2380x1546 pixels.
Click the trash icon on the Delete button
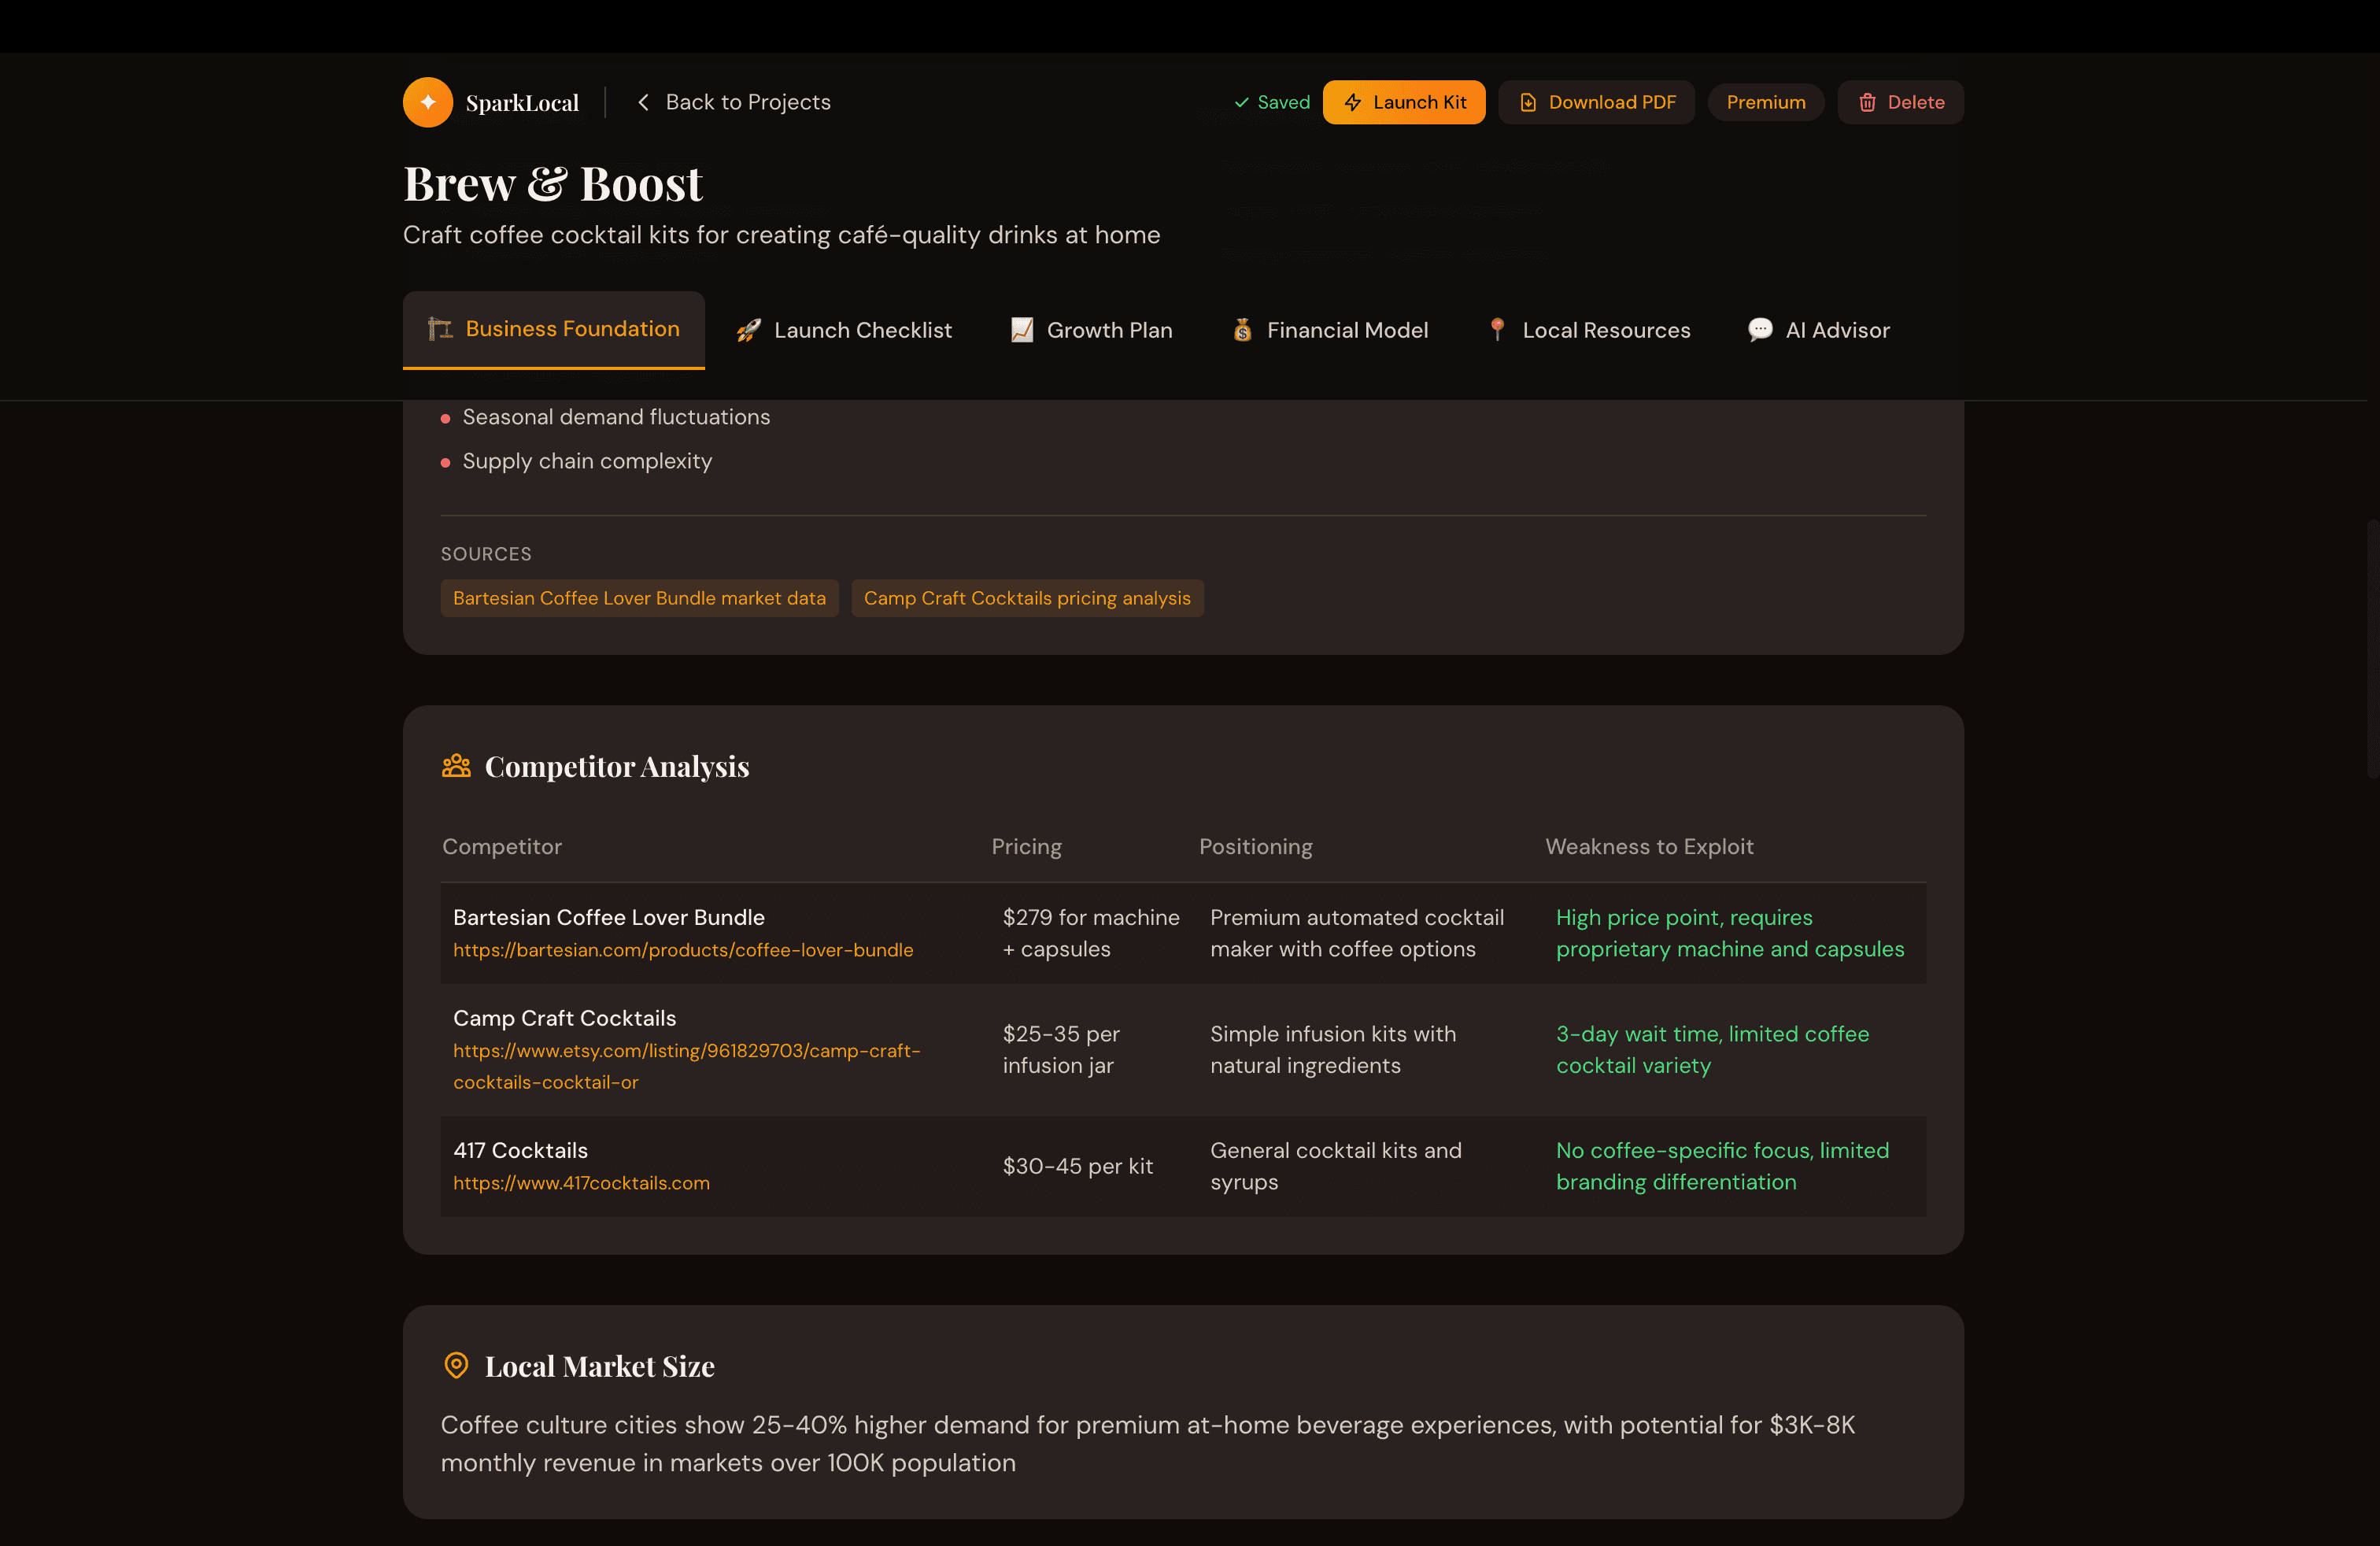1866,102
